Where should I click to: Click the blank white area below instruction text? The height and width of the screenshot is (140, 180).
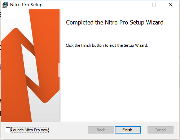click(119, 84)
